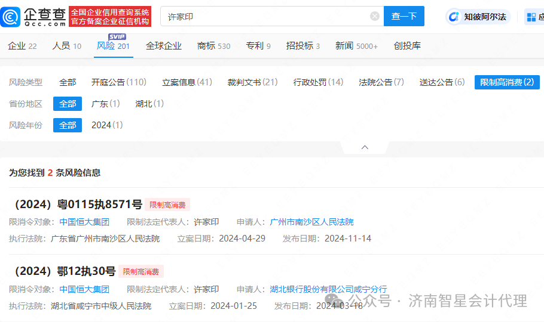Image resolution: width=544 pixels, height=322 pixels.
Task: Collapse the filter panel with the chevron
Action: point(365,147)
